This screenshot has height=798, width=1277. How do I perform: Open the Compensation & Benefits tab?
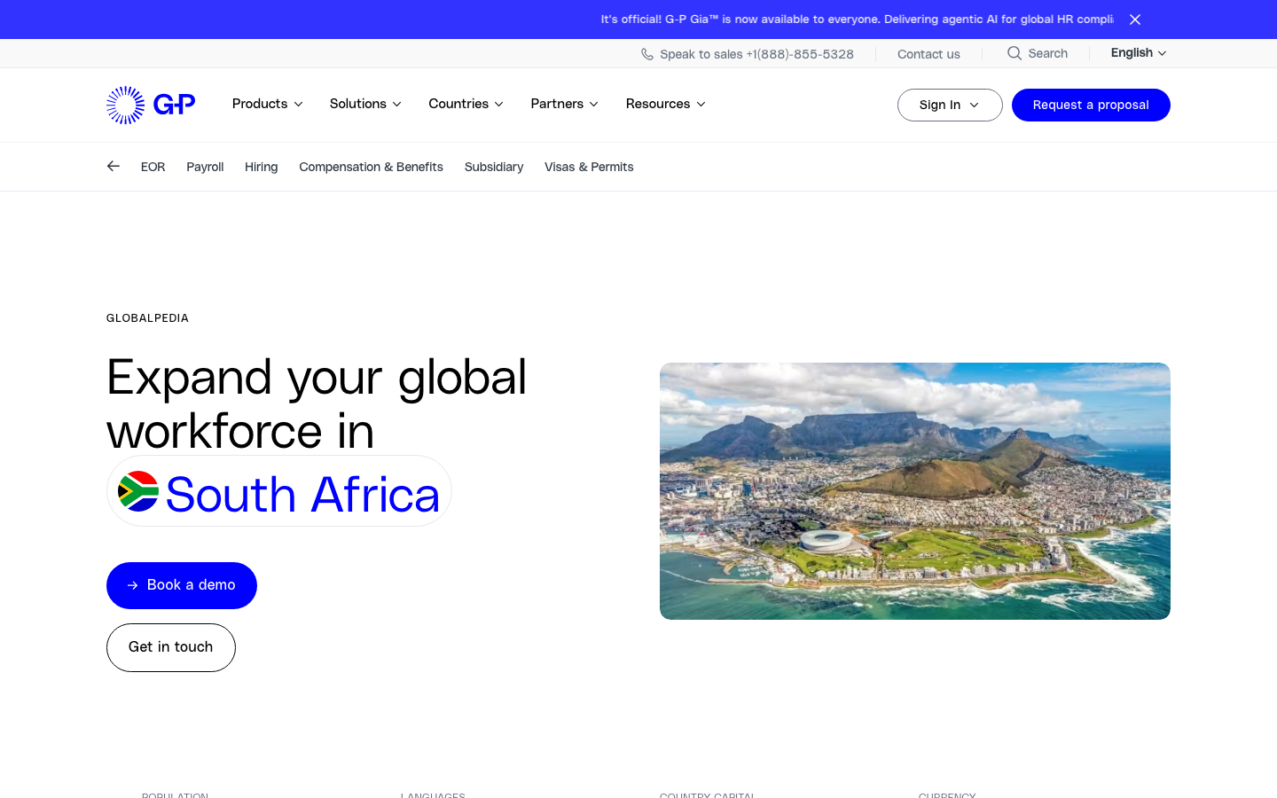pos(371,167)
